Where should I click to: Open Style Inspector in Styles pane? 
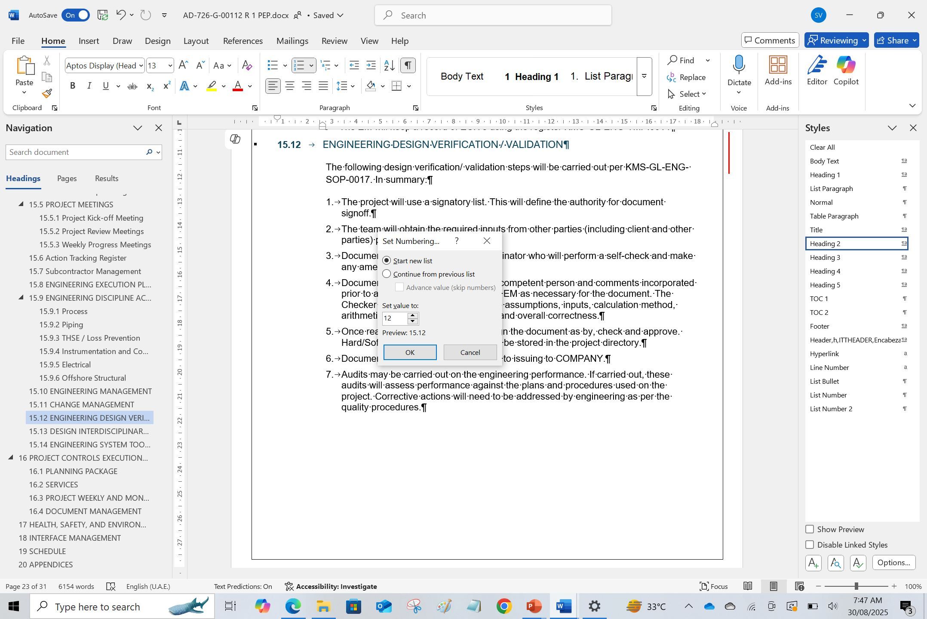click(835, 563)
